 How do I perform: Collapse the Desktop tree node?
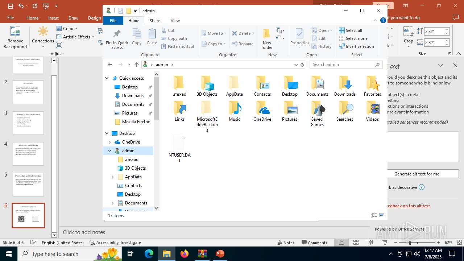tap(107, 133)
